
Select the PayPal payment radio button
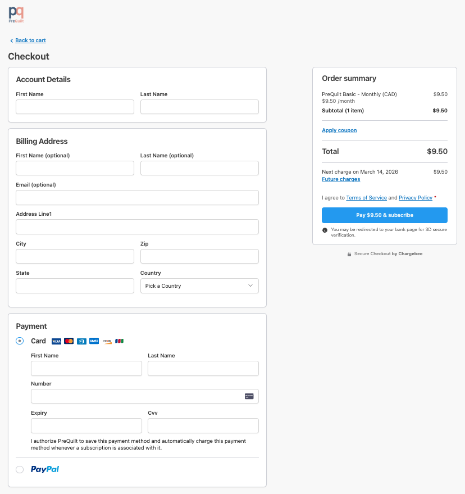[20, 469]
